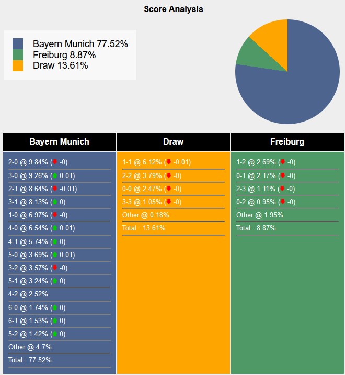
Task: Click the red arrow beside 3-2 score
Action: (x=55, y=268)
